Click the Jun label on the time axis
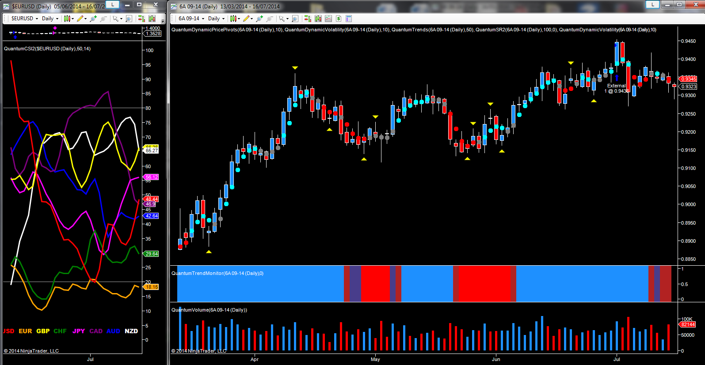 [496, 359]
